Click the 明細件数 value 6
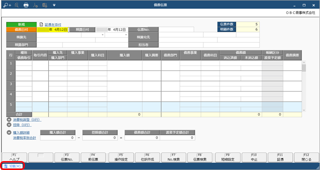This screenshot has width=320, height=170. (x=248, y=30)
